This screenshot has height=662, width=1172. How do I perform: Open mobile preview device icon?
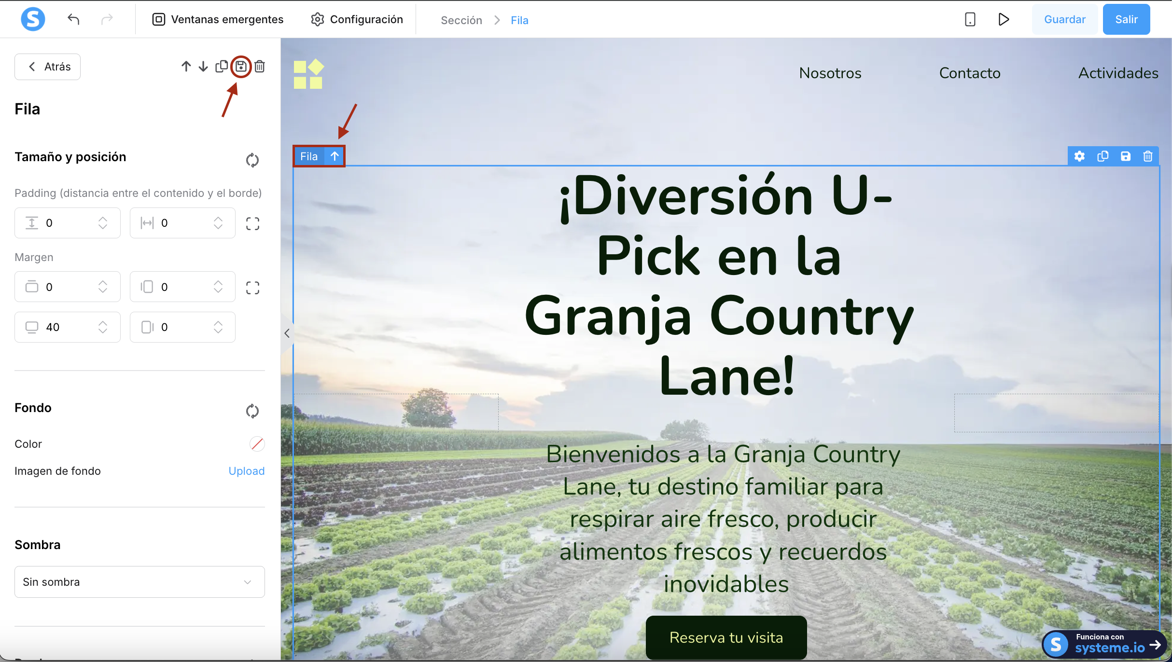pos(970,19)
